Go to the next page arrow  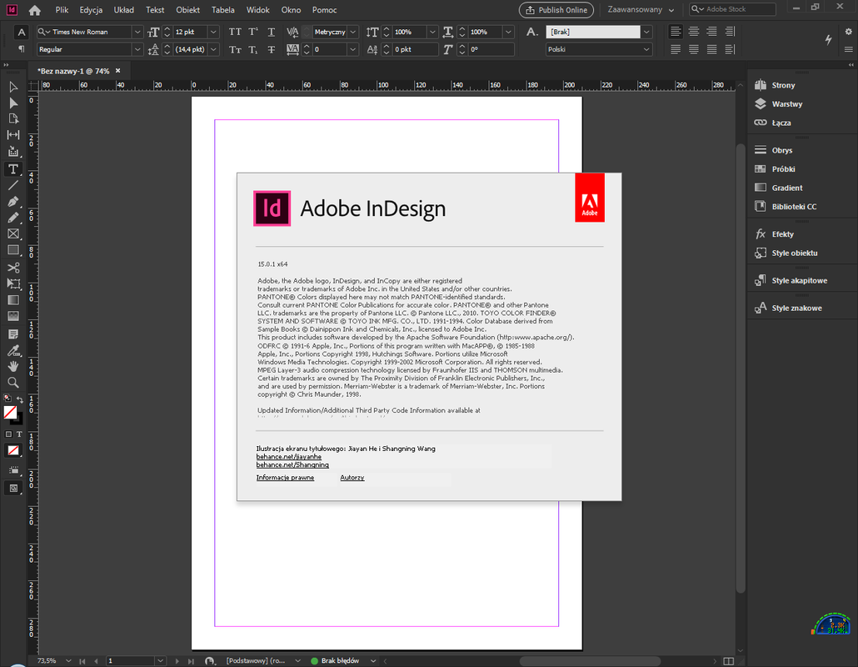pos(177,661)
